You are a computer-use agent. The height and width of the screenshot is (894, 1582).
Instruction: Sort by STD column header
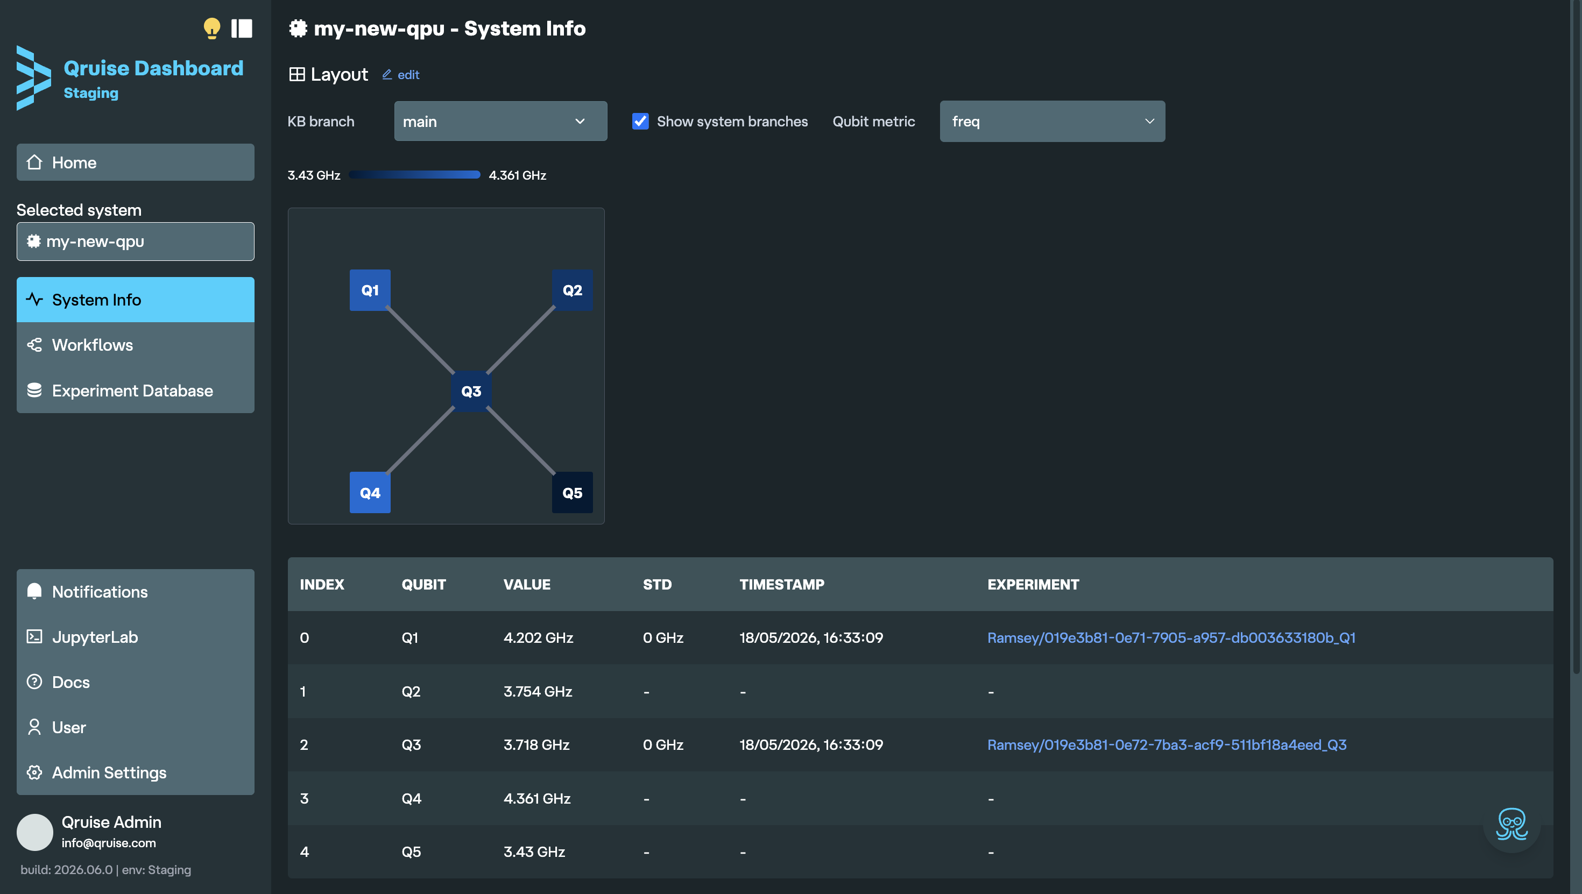pos(657,584)
